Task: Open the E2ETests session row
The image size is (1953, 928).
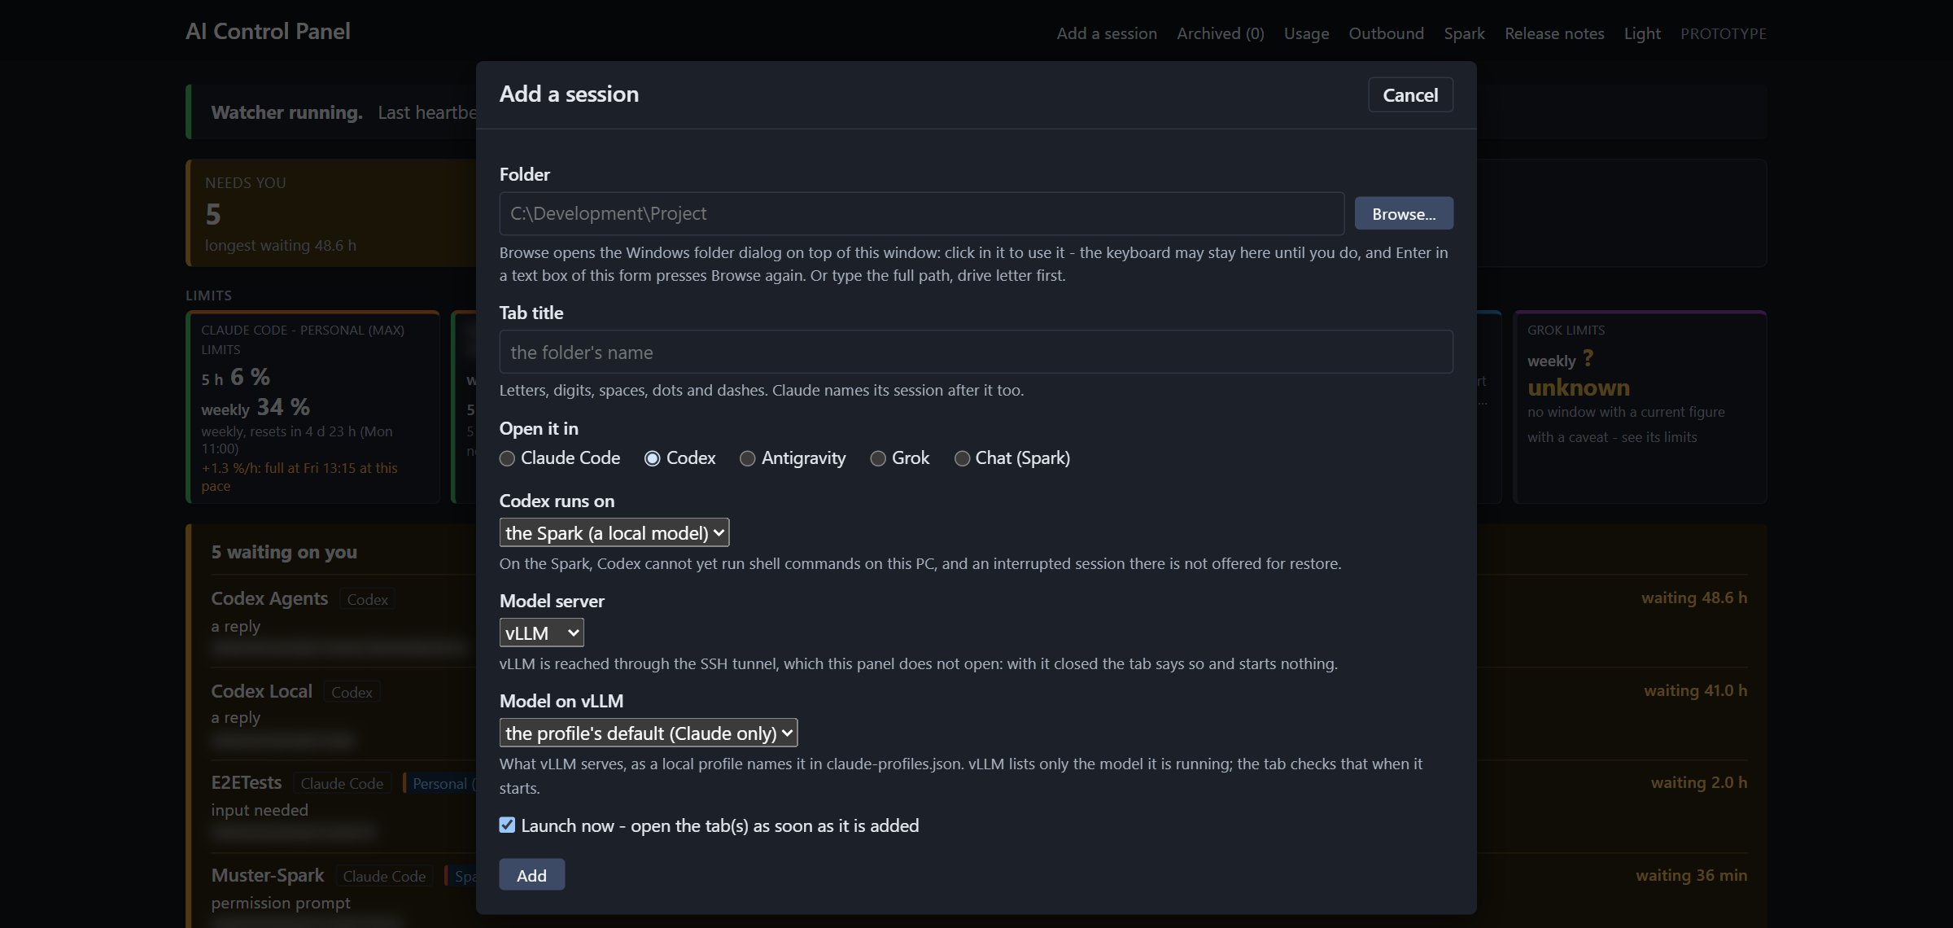Action: click(x=342, y=806)
